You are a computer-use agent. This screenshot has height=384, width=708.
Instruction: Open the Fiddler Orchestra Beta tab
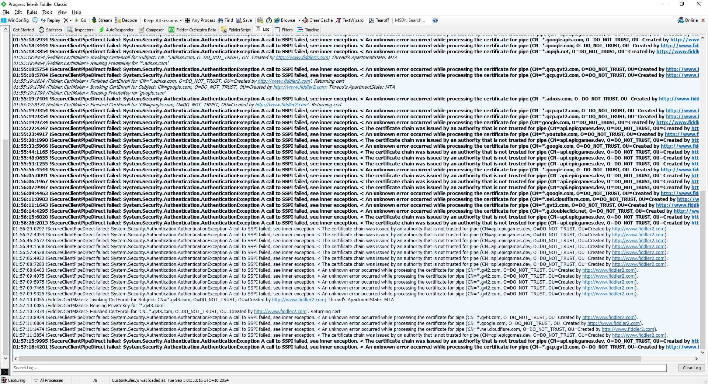[192, 30]
